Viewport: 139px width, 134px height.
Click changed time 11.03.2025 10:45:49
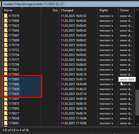pos(73,84)
